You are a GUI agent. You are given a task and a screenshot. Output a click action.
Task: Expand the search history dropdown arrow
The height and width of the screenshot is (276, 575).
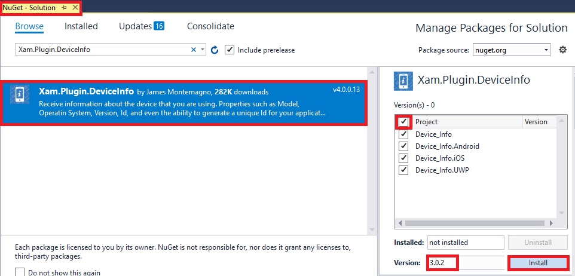coord(203,50)
